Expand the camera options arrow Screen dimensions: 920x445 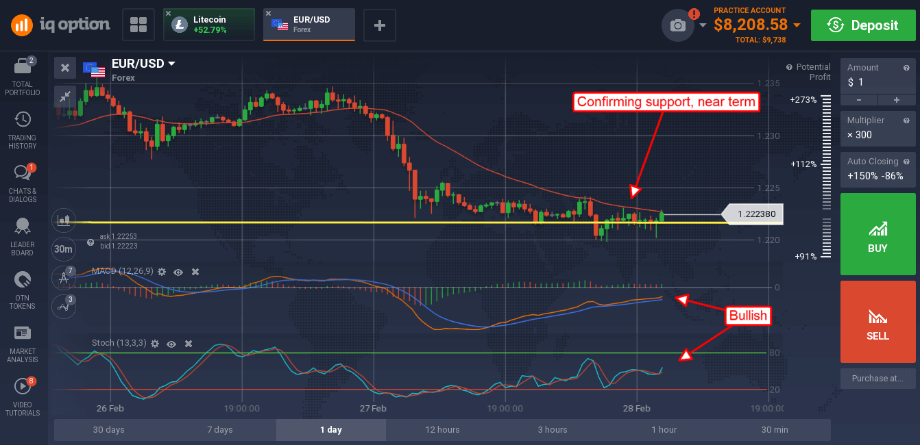tap(703, 25)
